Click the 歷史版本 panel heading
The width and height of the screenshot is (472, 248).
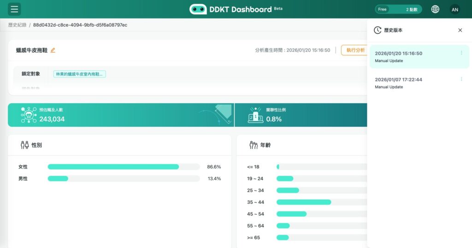coord(393,30)
